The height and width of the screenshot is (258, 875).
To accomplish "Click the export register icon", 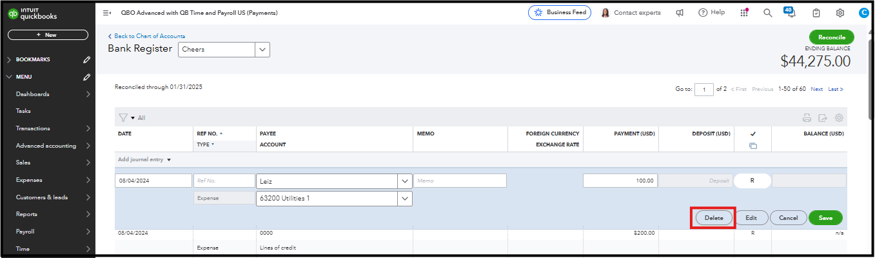I will (823, 118).
